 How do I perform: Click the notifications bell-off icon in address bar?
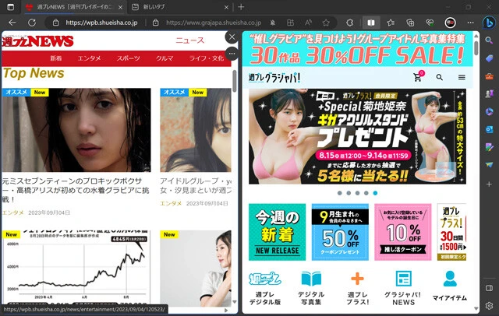click(273, 23)
